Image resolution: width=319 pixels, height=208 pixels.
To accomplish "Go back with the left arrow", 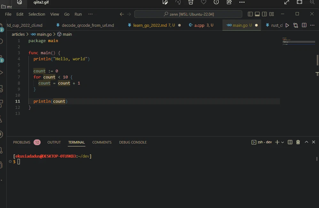I will [122, 14].
